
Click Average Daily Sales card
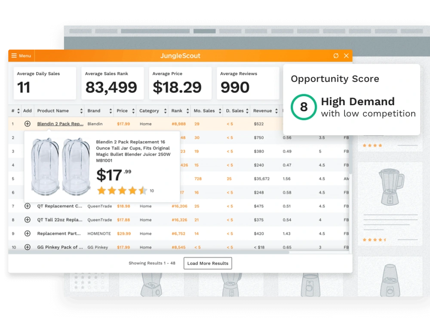[x=45, y=83]
